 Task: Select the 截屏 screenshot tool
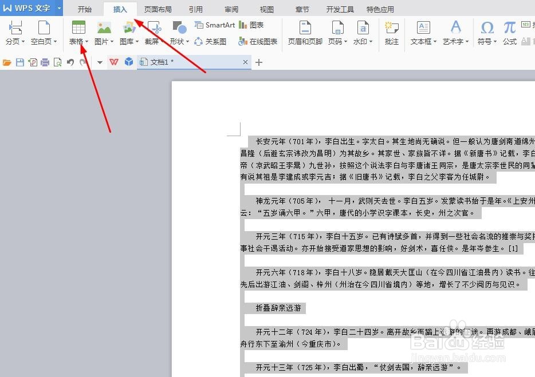pyautogui.click(x=152, y=31)
